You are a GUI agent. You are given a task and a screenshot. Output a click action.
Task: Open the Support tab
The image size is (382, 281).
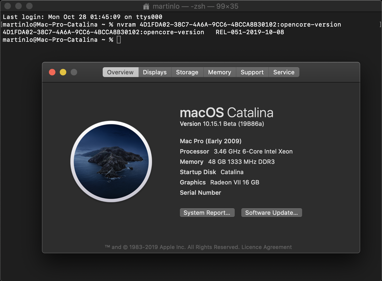point(252,72)
